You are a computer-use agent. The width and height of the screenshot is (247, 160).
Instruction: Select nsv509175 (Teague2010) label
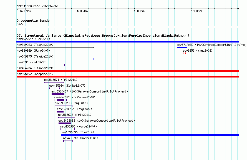pos(35,56)
